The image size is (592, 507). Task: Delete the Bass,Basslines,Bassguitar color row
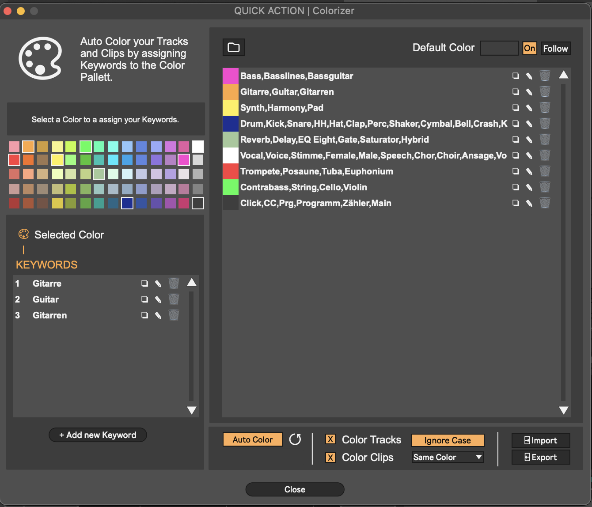pos(545,76)
